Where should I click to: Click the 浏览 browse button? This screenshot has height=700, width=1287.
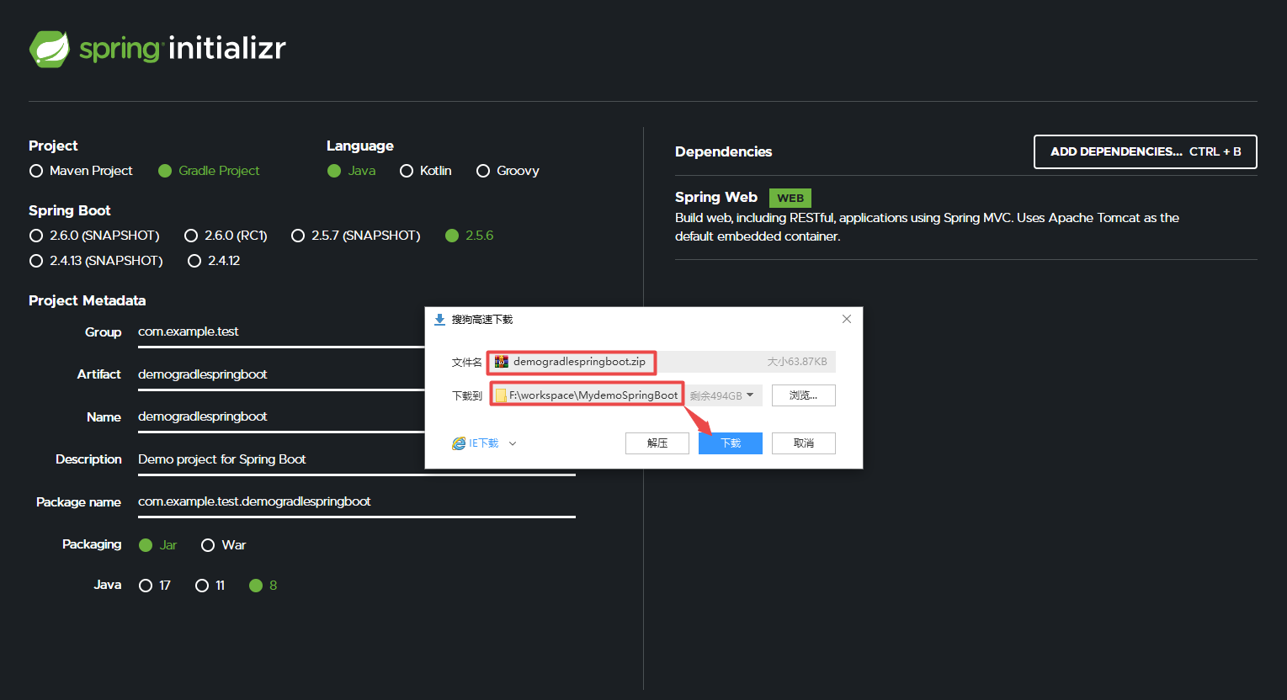pyautogui.click(x=803, y=395)
